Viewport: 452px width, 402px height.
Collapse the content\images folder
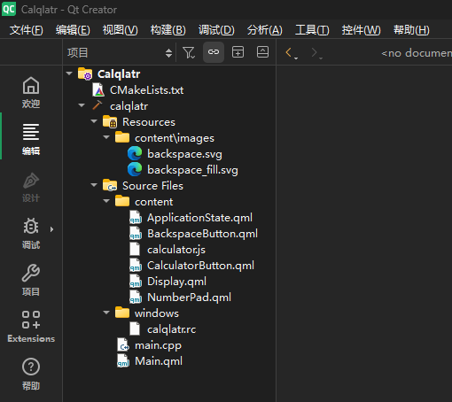(106, 137)
